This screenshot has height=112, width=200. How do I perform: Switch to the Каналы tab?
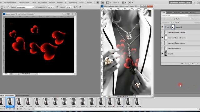tap(169, 12)
